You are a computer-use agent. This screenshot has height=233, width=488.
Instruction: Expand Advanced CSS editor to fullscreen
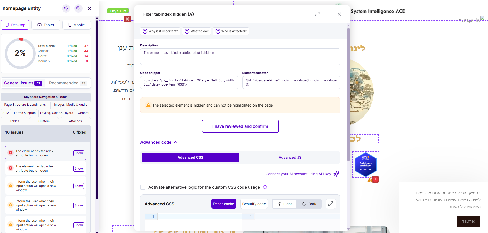(x=331, y=204)
